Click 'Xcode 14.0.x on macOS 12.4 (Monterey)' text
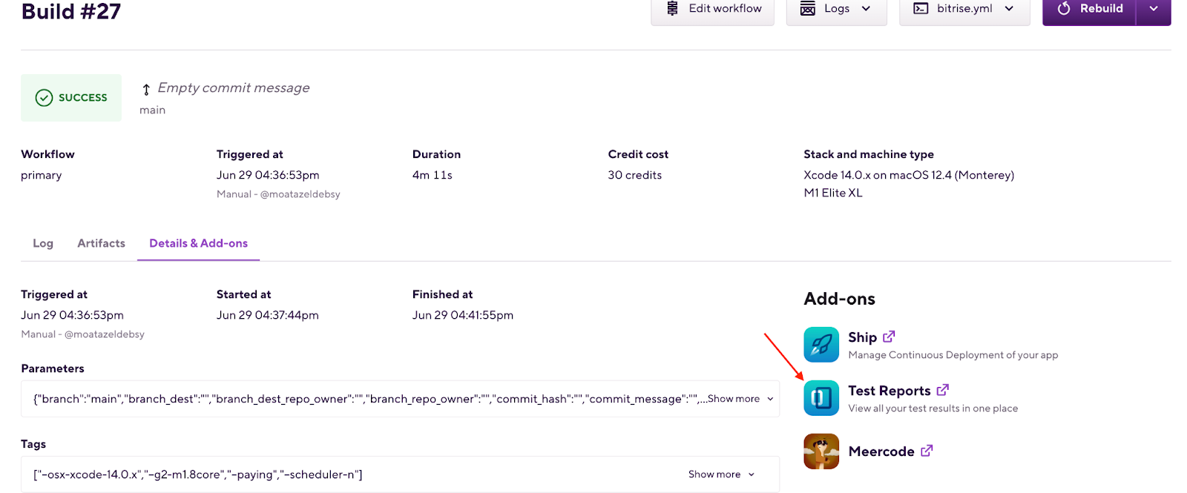Image resolution: width=1187 pixels, height=493 pixels. click(x=909, y=175)
